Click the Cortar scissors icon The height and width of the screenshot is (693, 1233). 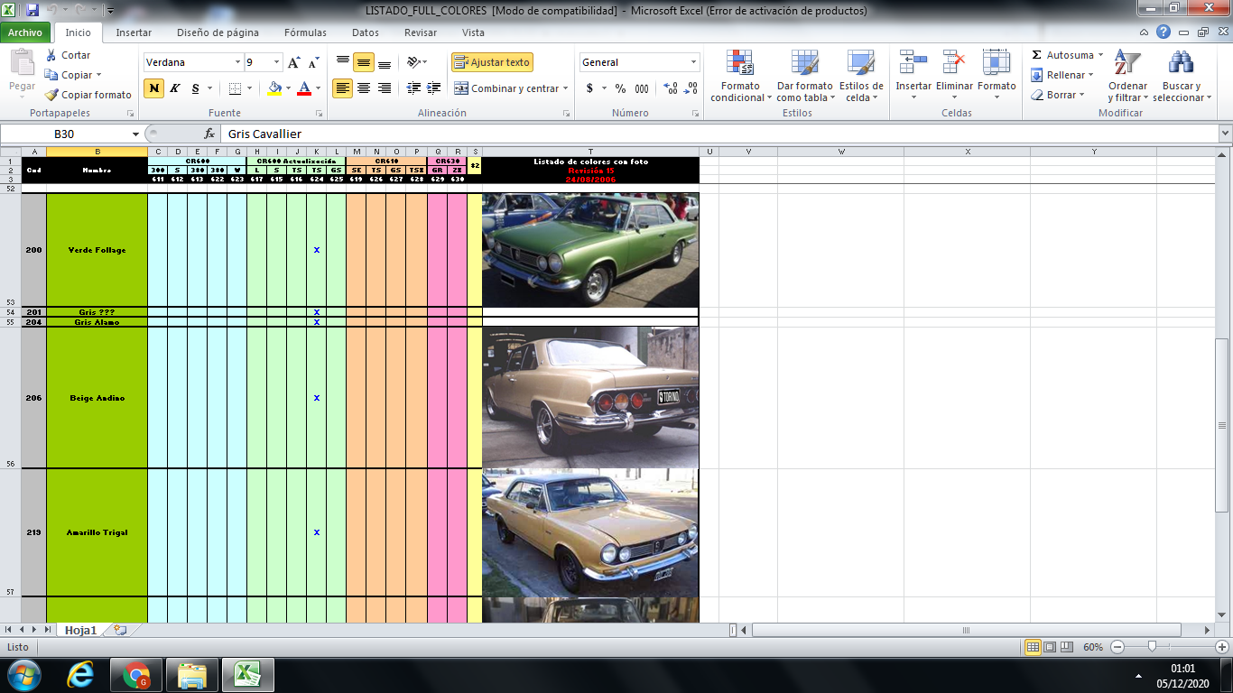click(51, 55)
